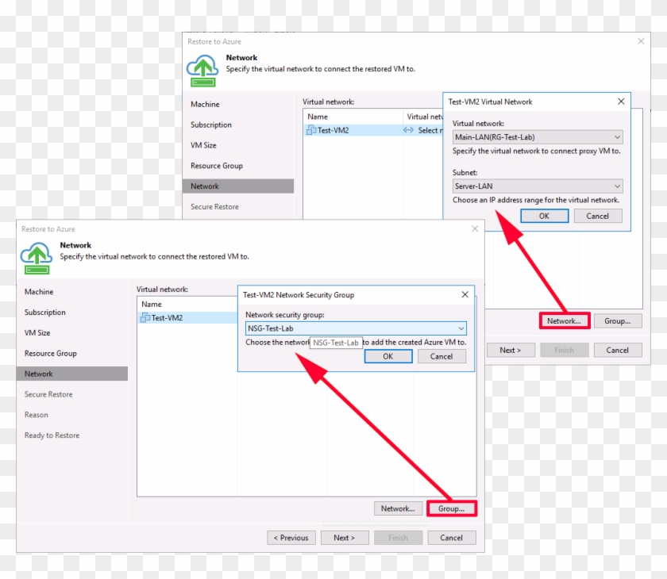
Task: Close the Test-VM2 Network Security Group dialog
Action: [x=465, y=295]
